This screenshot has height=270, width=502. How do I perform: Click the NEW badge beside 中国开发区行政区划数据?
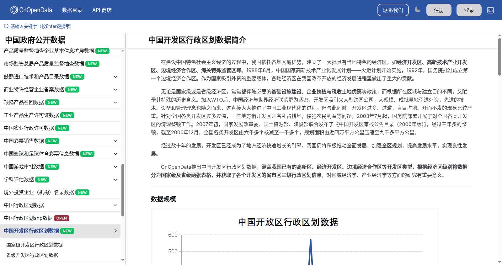tap(67, 231)
